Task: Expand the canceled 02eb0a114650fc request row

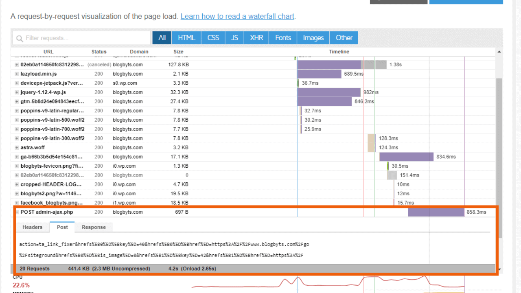Action: pos(17,65)
